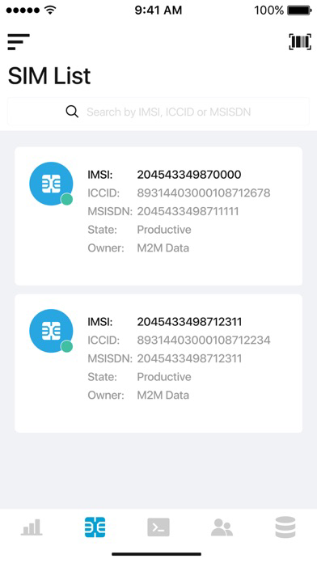The image size is (317, 563).
Task: Select the green status dot on second SIM
Action: point(67,346)
